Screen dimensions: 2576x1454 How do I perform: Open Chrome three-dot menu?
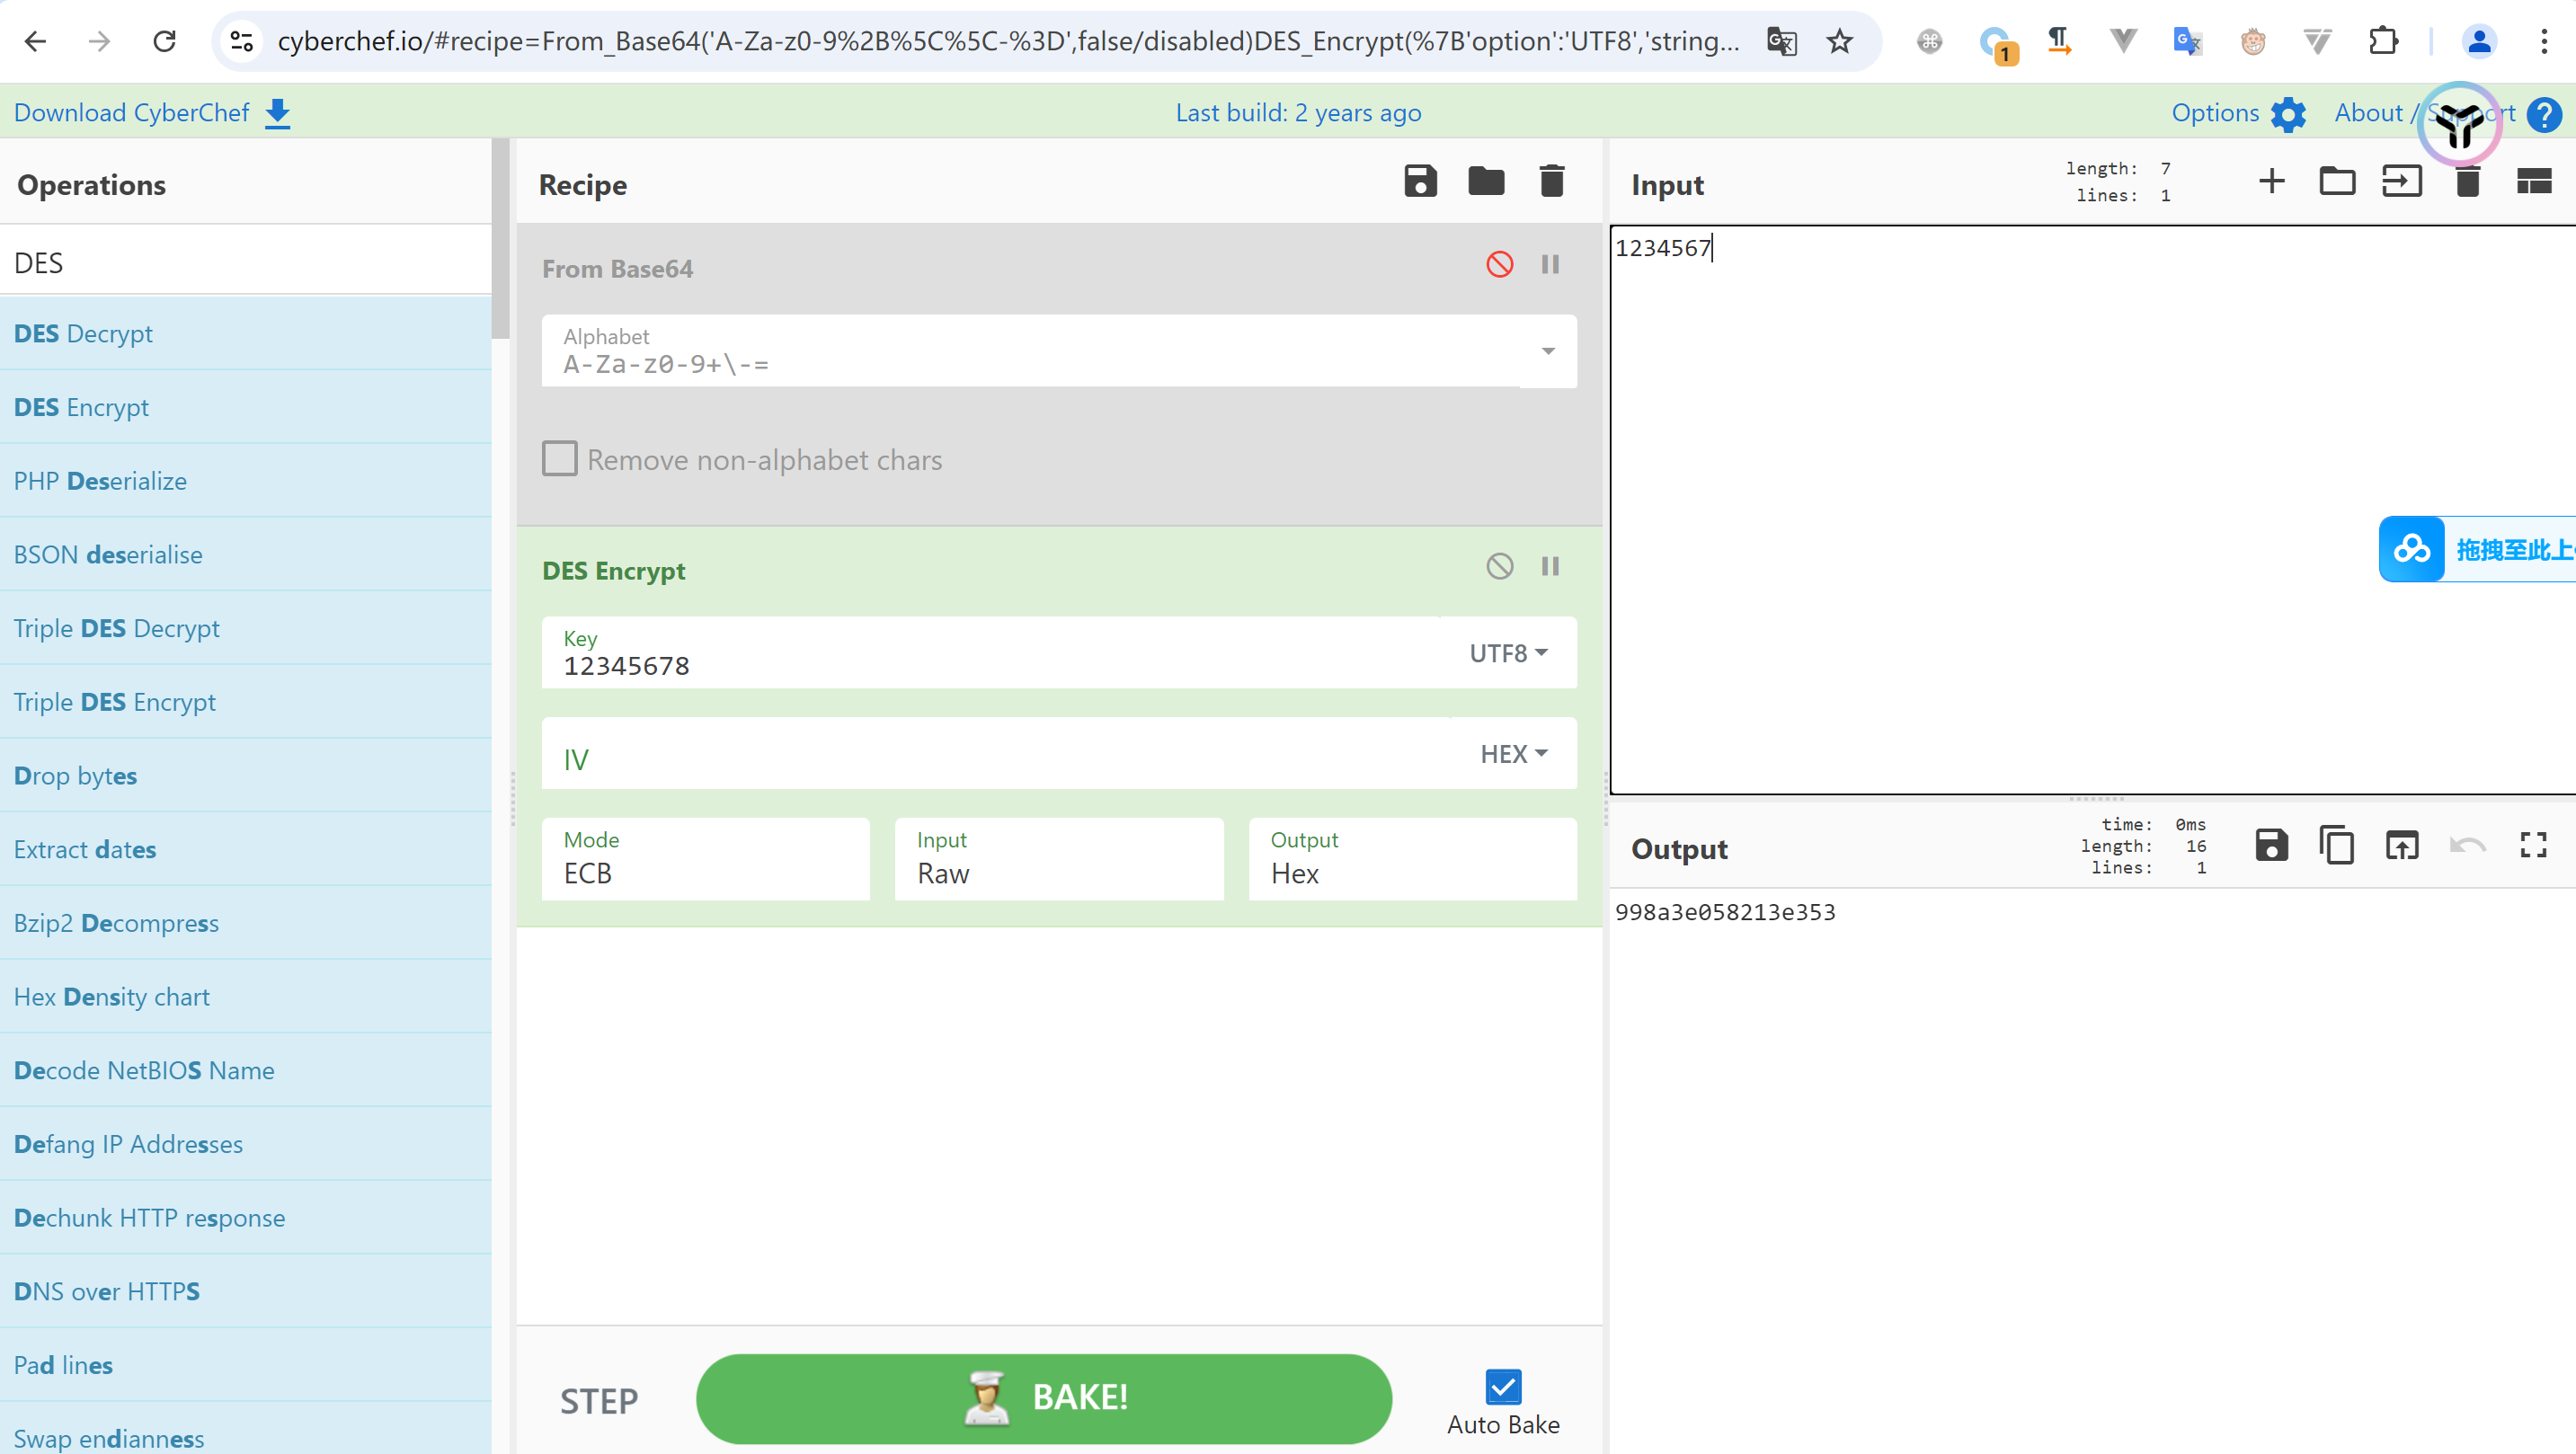pos(2544,41)
